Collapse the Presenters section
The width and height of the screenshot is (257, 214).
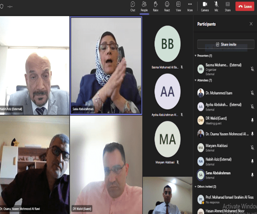coord(196,56)
